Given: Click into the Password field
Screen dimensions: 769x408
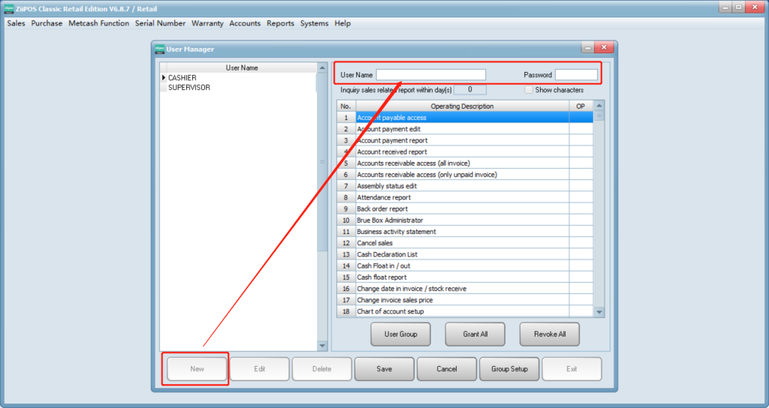Looking at the screenshot, I should pyautogui.click(x=576, y=75).
